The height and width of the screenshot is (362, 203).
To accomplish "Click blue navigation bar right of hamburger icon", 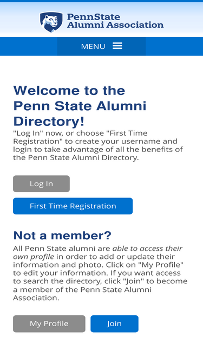I will (174, 46).
